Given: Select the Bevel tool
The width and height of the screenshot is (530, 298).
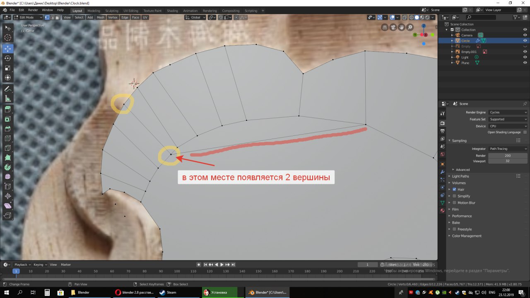Looking at the screenshot, I should 8,129.
